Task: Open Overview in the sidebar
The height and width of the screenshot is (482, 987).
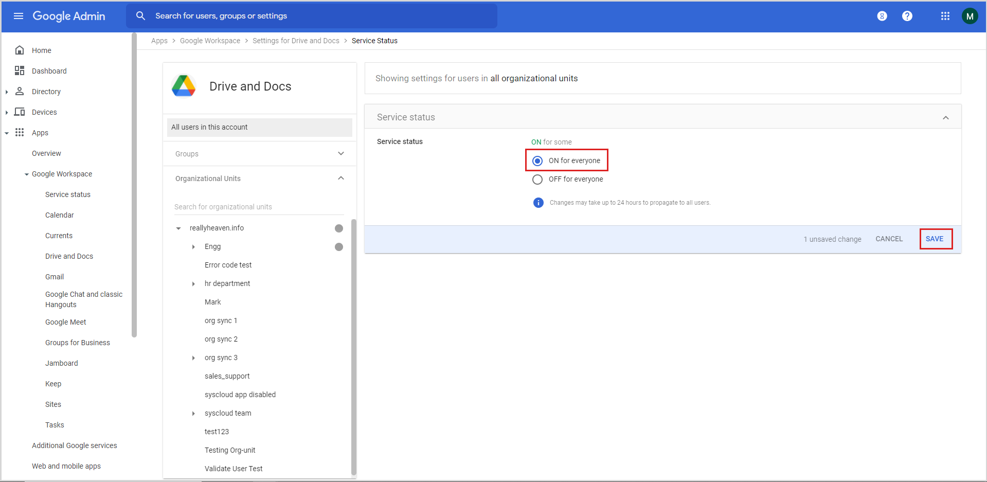Action: click(x=46, y=153)
